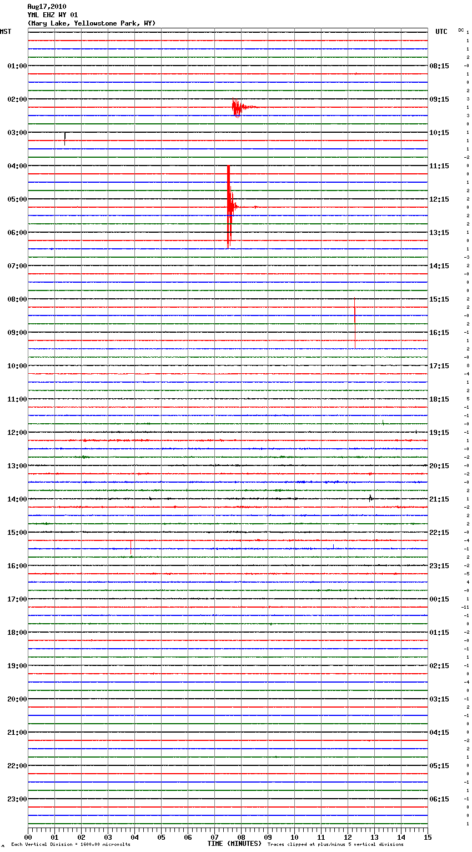472x852 pixels.
Task: Click minute tick label 05 on bottom axis
Action: (161, 837)
